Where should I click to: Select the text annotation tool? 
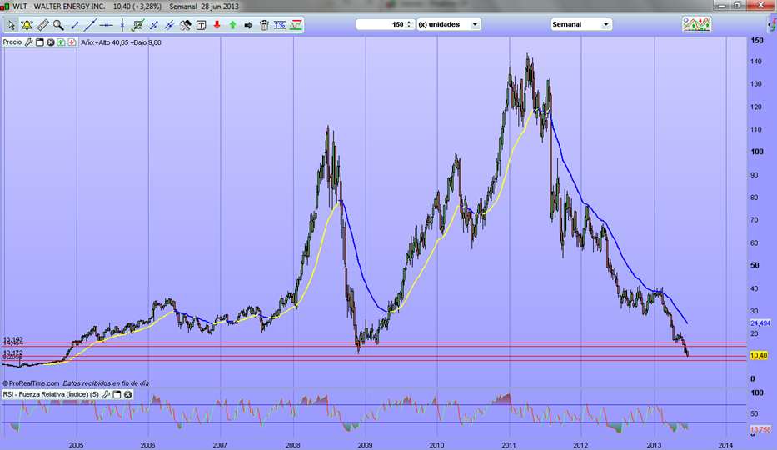point(202,25)
